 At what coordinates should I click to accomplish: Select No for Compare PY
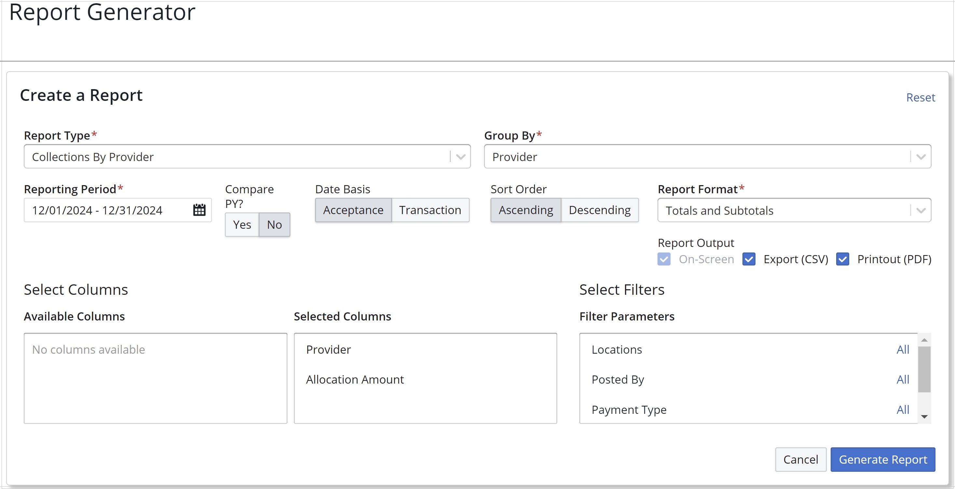coord(274,224)
